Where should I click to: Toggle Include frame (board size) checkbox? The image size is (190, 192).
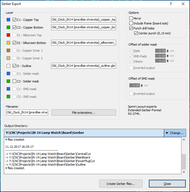tap(131, 23)
